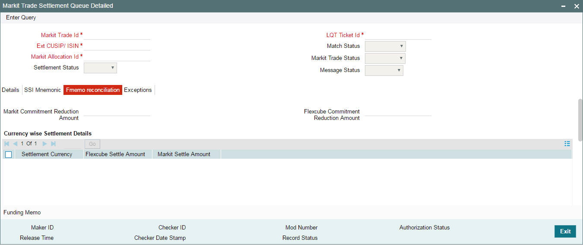Click the Checker ID label
This screenshot has height=245, width=583.
click(x=172, y=227)
